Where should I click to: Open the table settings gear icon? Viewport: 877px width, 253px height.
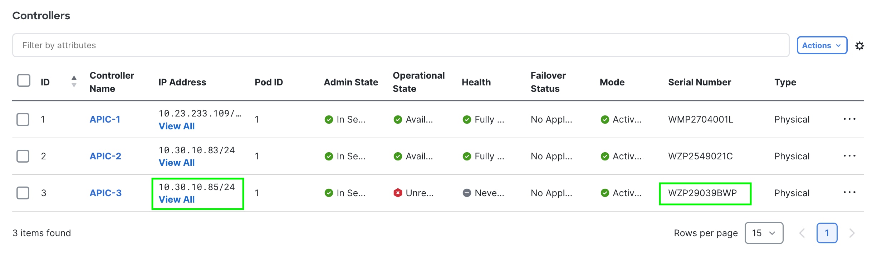tap(860, 45)
